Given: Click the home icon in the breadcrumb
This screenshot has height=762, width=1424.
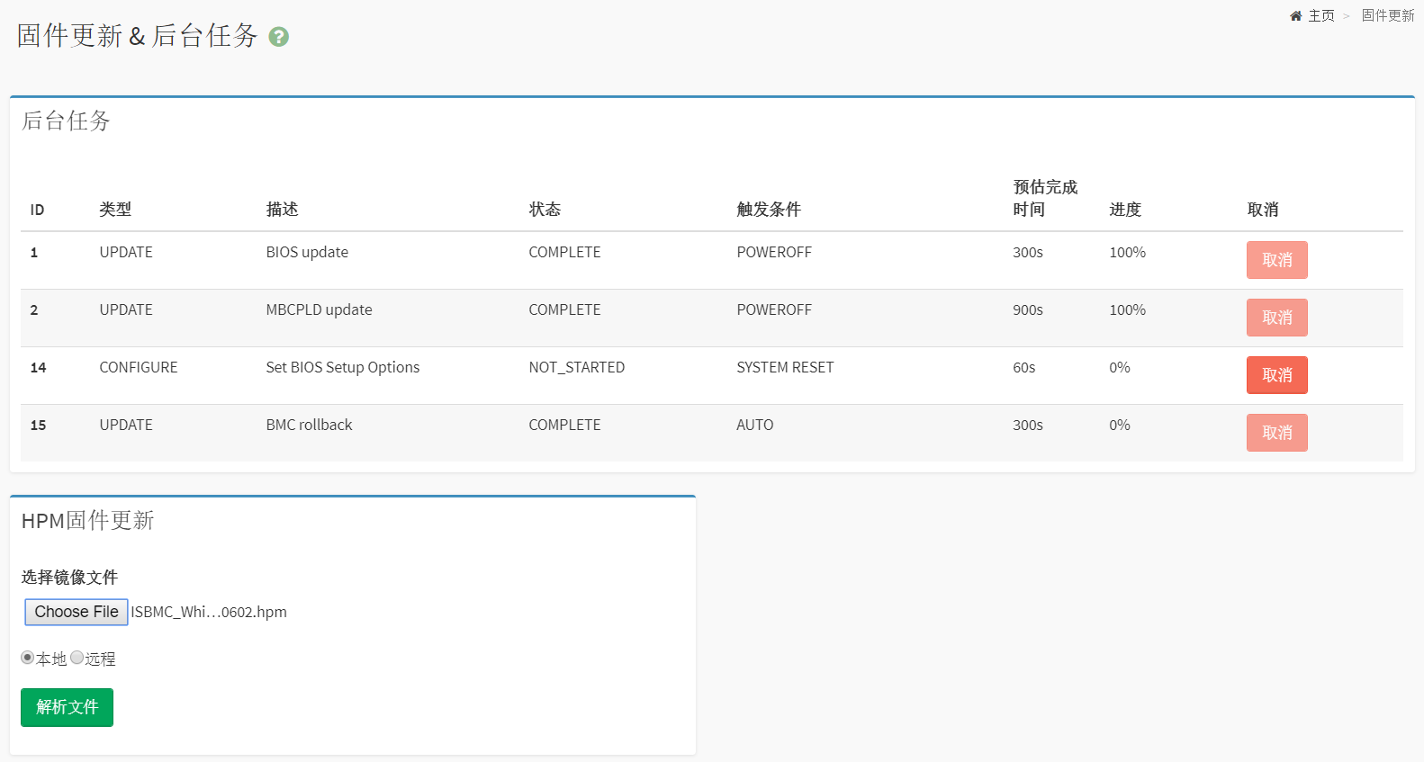Looking at the screenshot, I should click(1295, 16).
